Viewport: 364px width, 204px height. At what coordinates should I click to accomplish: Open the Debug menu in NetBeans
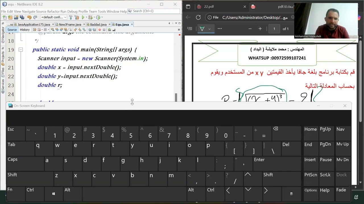[x=72, y=11]
